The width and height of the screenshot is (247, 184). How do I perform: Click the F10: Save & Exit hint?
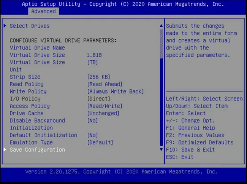(x=190, y=150)
